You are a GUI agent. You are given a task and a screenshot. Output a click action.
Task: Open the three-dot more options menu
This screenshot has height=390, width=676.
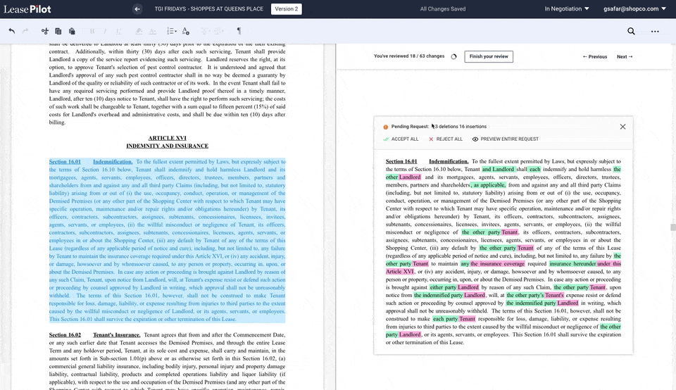(655, 31)
